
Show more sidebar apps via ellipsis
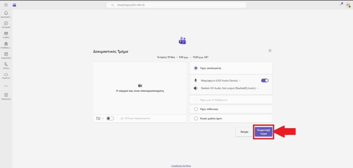[6, 86]
